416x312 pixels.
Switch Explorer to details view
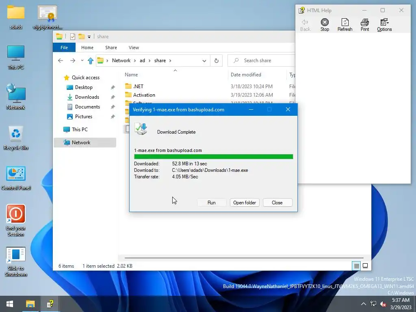pos(357,266)
